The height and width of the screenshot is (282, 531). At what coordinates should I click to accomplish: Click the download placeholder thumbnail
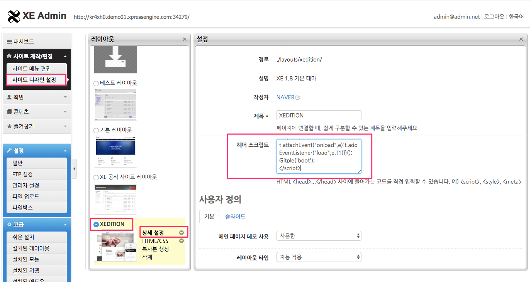coord(115,59)
